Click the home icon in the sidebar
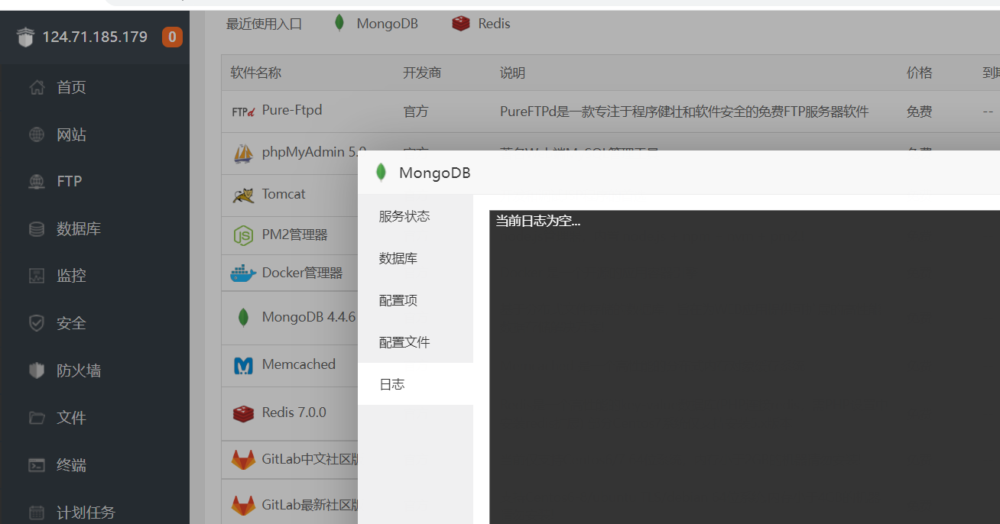Screen dimensions: 1000x524 point(37,87)
